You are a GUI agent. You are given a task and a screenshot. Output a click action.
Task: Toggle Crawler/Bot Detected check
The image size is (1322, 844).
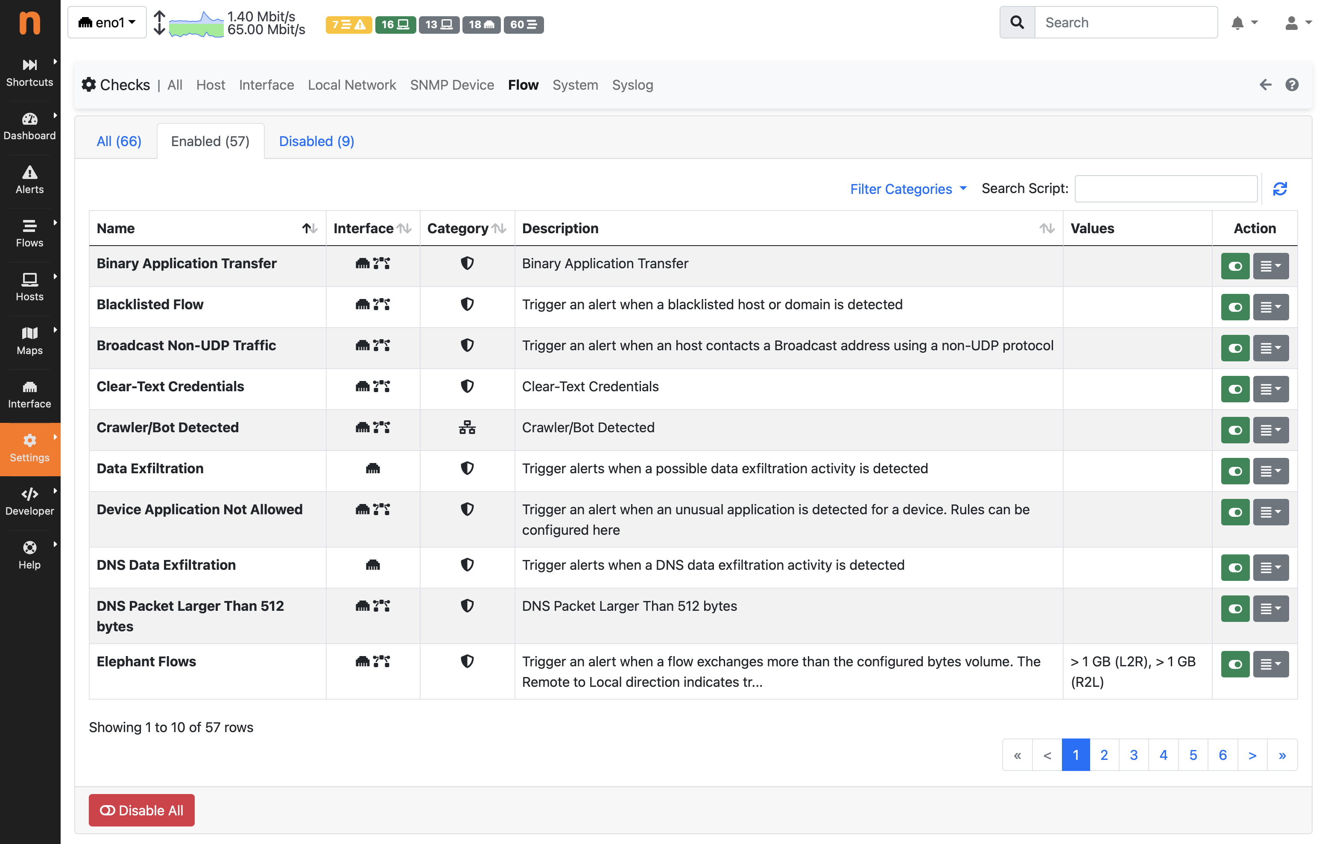pos(1235,430)
